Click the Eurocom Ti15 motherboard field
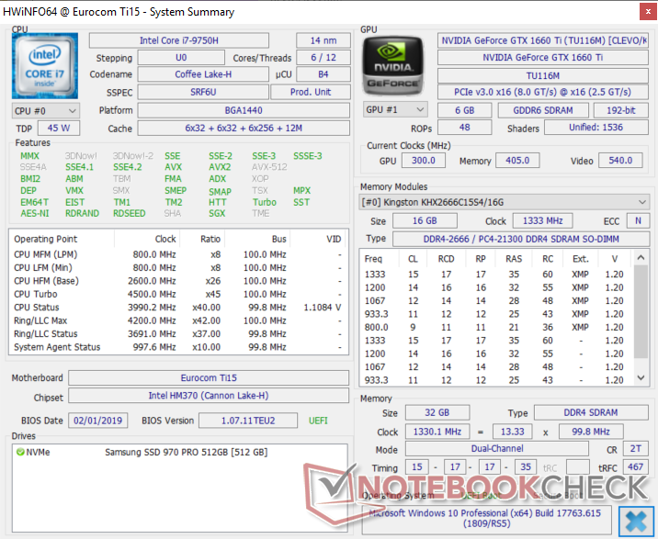658x539 pixels. [x=209, y=378]
